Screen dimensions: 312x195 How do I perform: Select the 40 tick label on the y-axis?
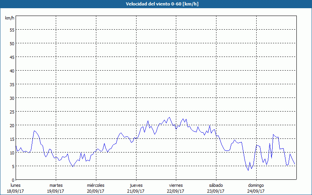pyautogui.click(x=12, y=71)
